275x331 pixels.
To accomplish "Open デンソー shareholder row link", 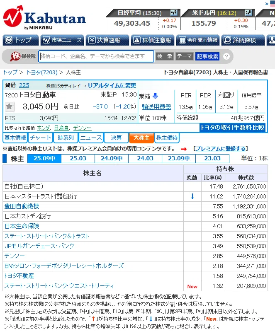I will pos(15,256).
